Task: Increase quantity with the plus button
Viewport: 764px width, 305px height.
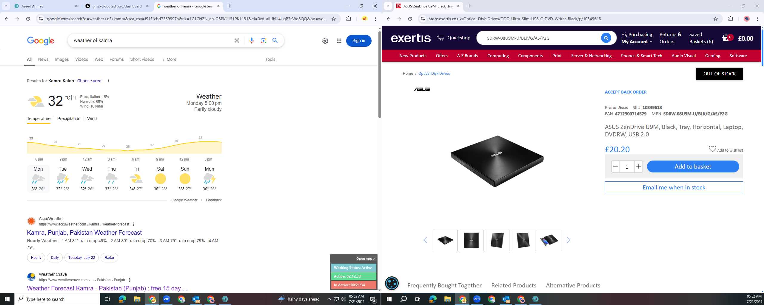Action: click(638, 166)
